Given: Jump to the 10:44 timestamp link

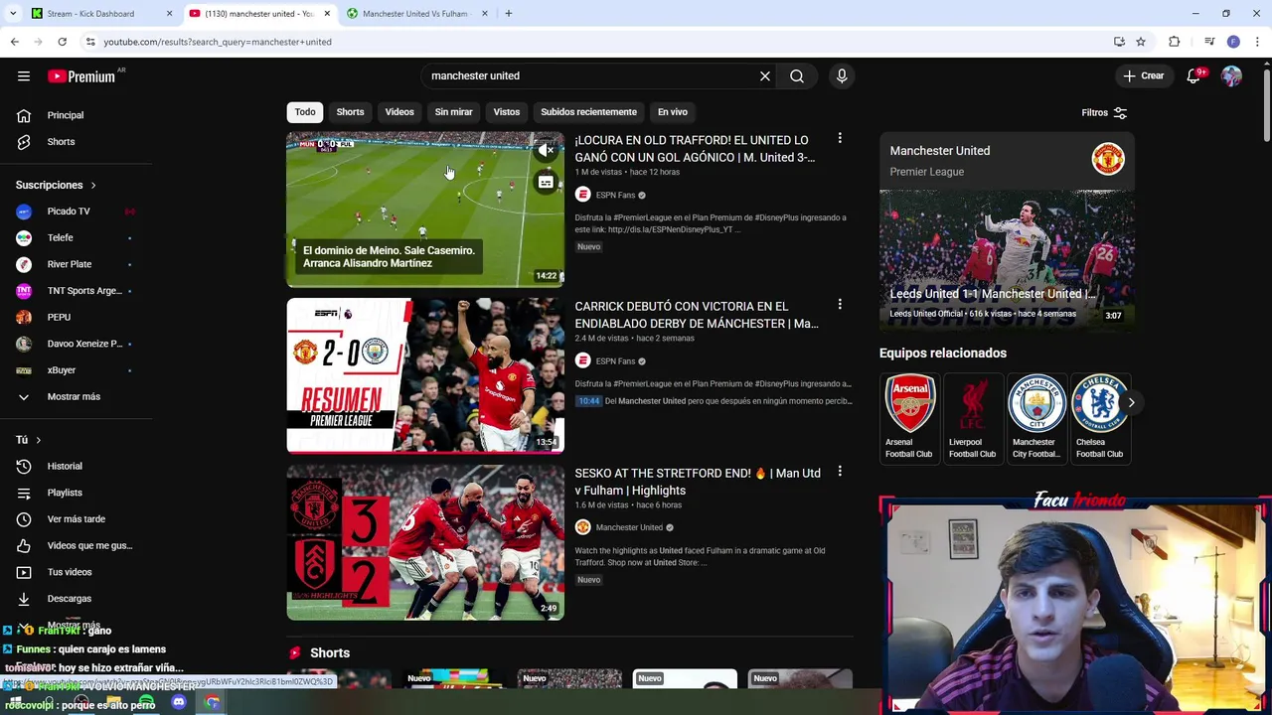Looking at the screenshot, I should pyautogui.click(x=589, y=401).
